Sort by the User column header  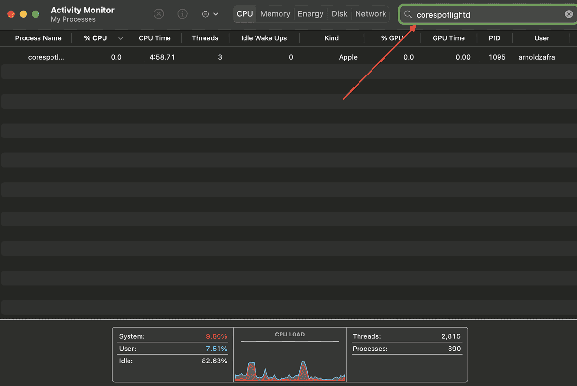[541, 38]
